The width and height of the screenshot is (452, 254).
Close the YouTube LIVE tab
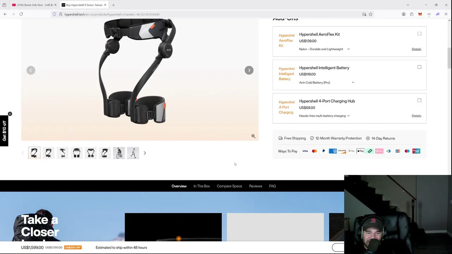(55, 5)
